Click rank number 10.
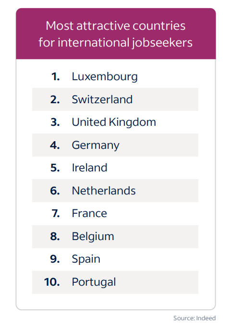Viewport: 231px width, 326px height. coord(52,282)
